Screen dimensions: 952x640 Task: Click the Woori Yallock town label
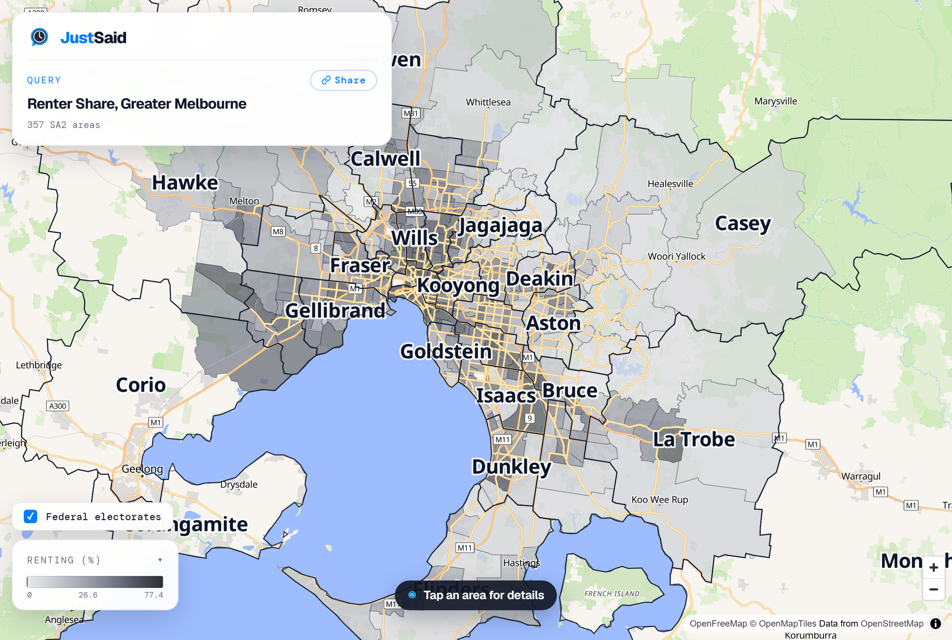coord(676,256)
